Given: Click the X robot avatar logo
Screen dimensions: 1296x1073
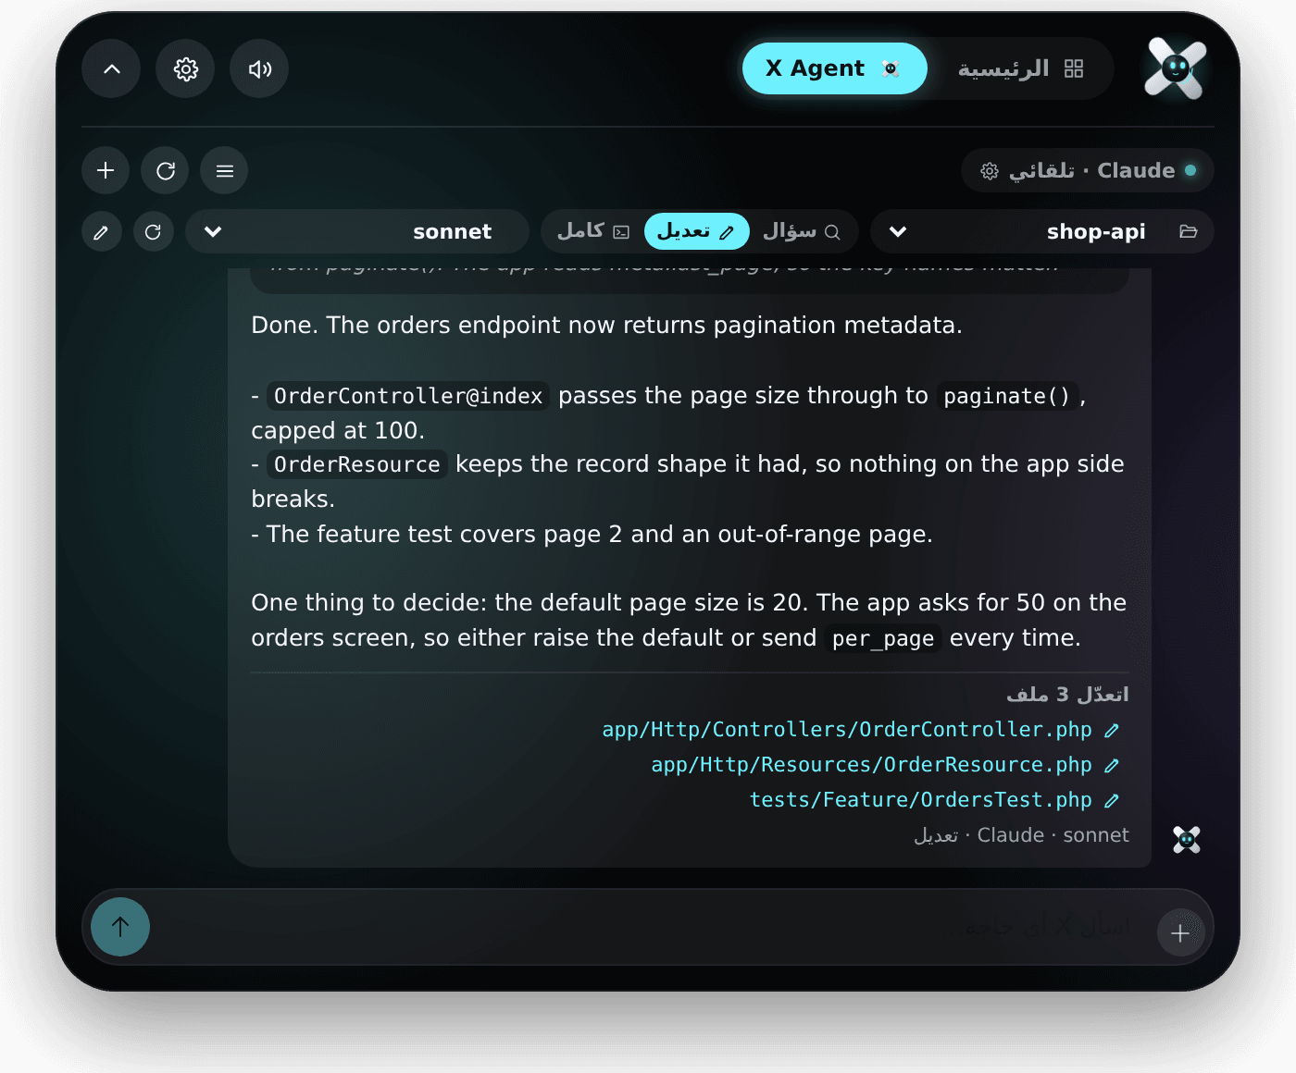Looking at the screenshot, I should (x=1176, y=68).
